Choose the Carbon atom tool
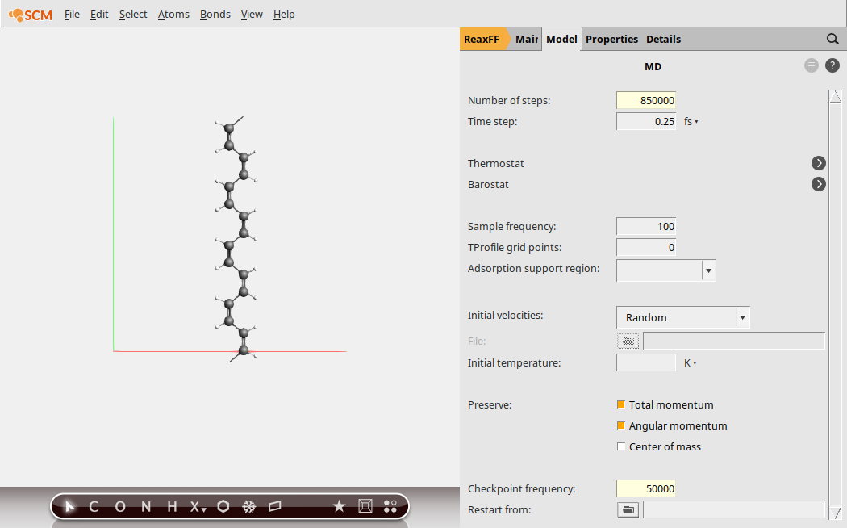 pos(94,506)
